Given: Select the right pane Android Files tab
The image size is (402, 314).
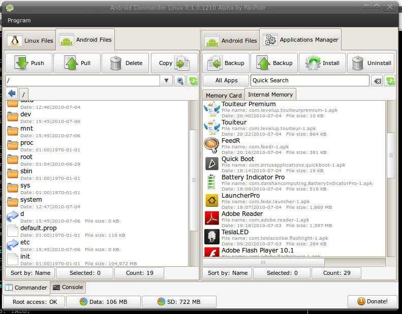Looking at the screenshot, I should [231, 41].
